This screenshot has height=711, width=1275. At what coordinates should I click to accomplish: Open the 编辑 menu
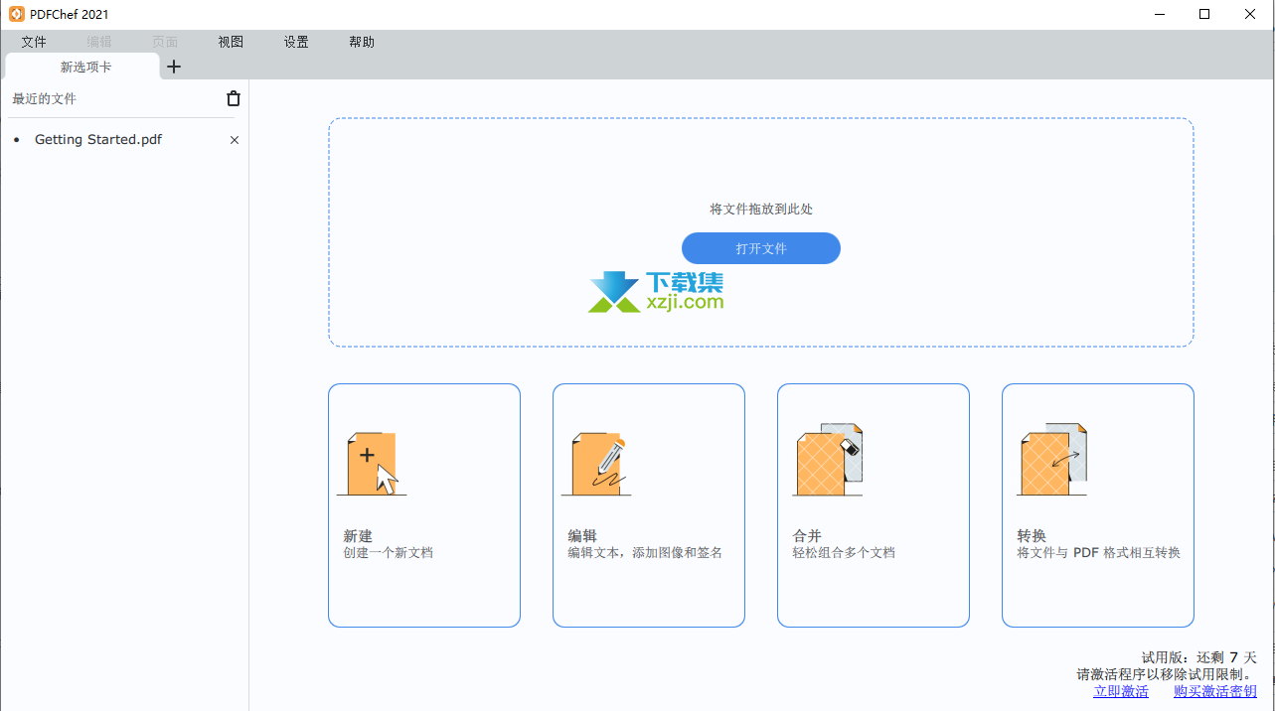(x=99, y=42)
